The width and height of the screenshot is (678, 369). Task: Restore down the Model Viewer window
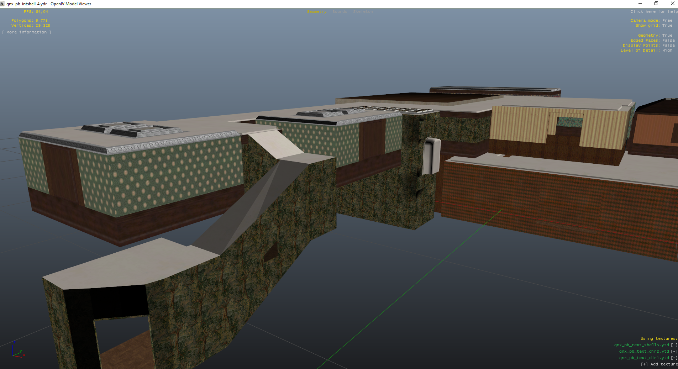coord(656,4)
